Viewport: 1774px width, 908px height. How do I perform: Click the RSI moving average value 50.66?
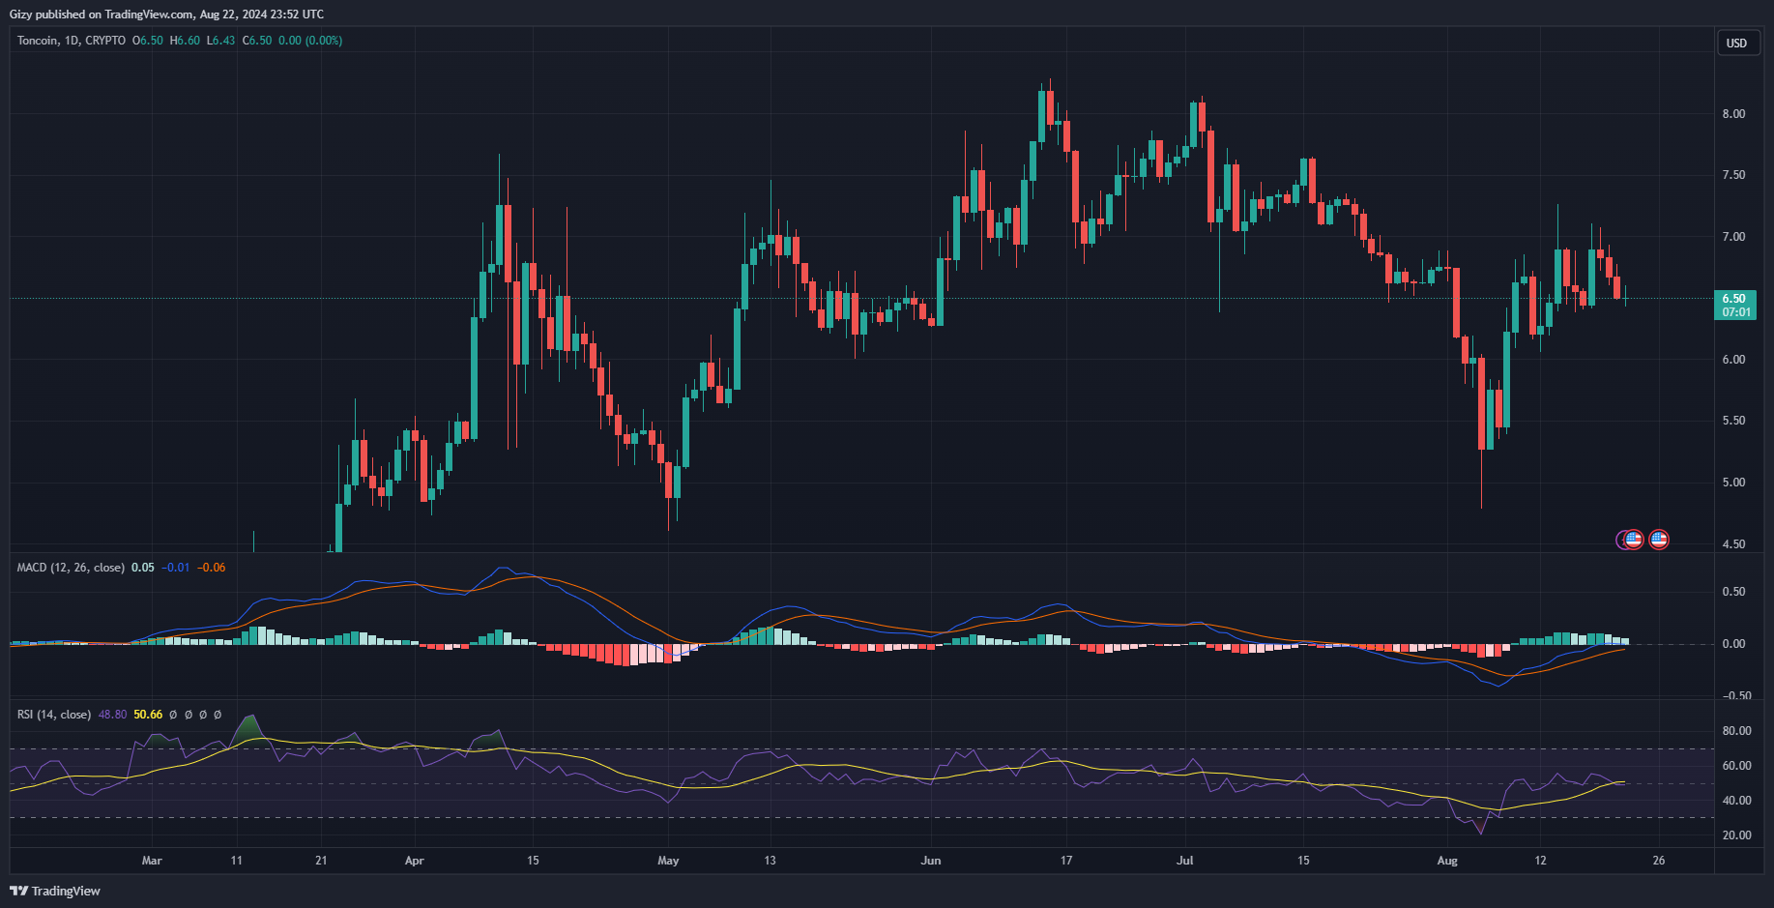(148, 715)
